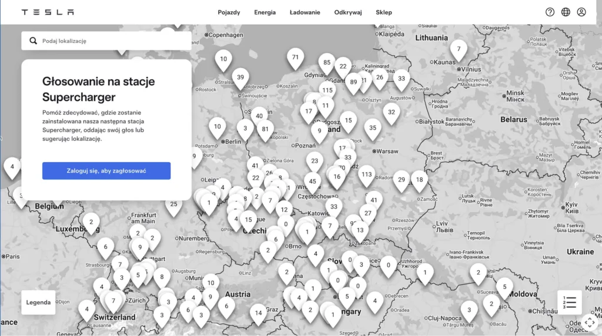Click the search magnifier icon
Viewport: 602px width, 336px height.
click(x=34, y=41)
